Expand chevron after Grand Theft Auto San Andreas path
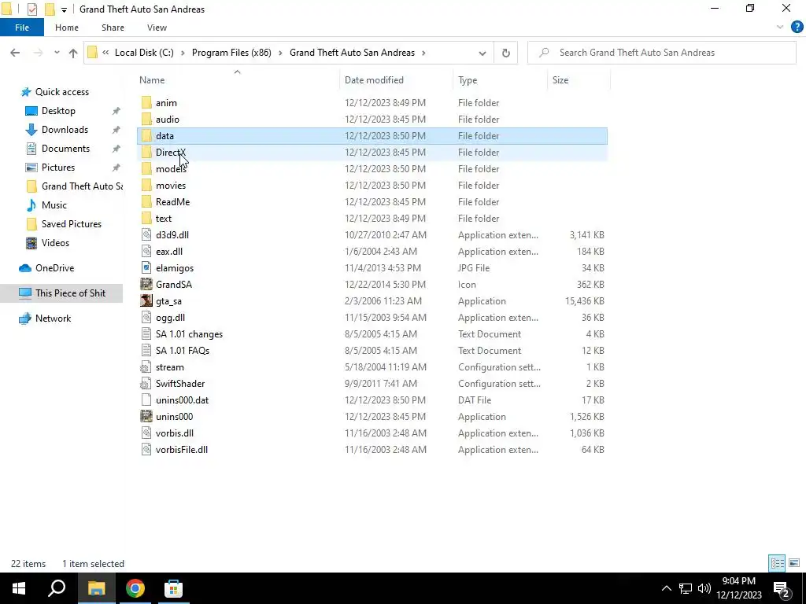This screenshot has height=604, width=806. 423,53
